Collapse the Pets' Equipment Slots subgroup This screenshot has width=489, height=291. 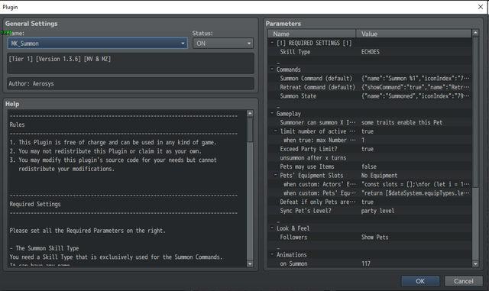(x=275, y=175)
